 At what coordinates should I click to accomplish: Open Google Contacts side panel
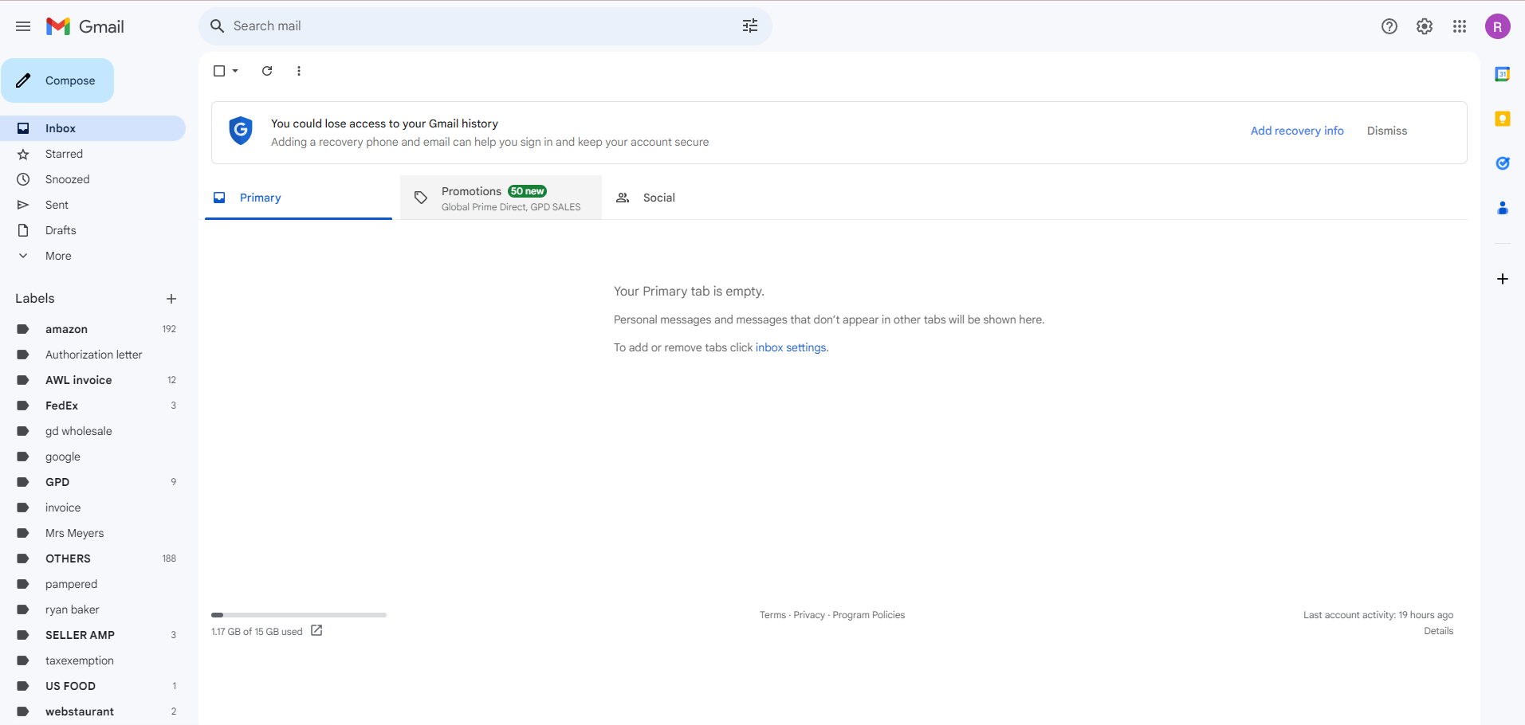pyautogui.click(x=1503, y=208)
